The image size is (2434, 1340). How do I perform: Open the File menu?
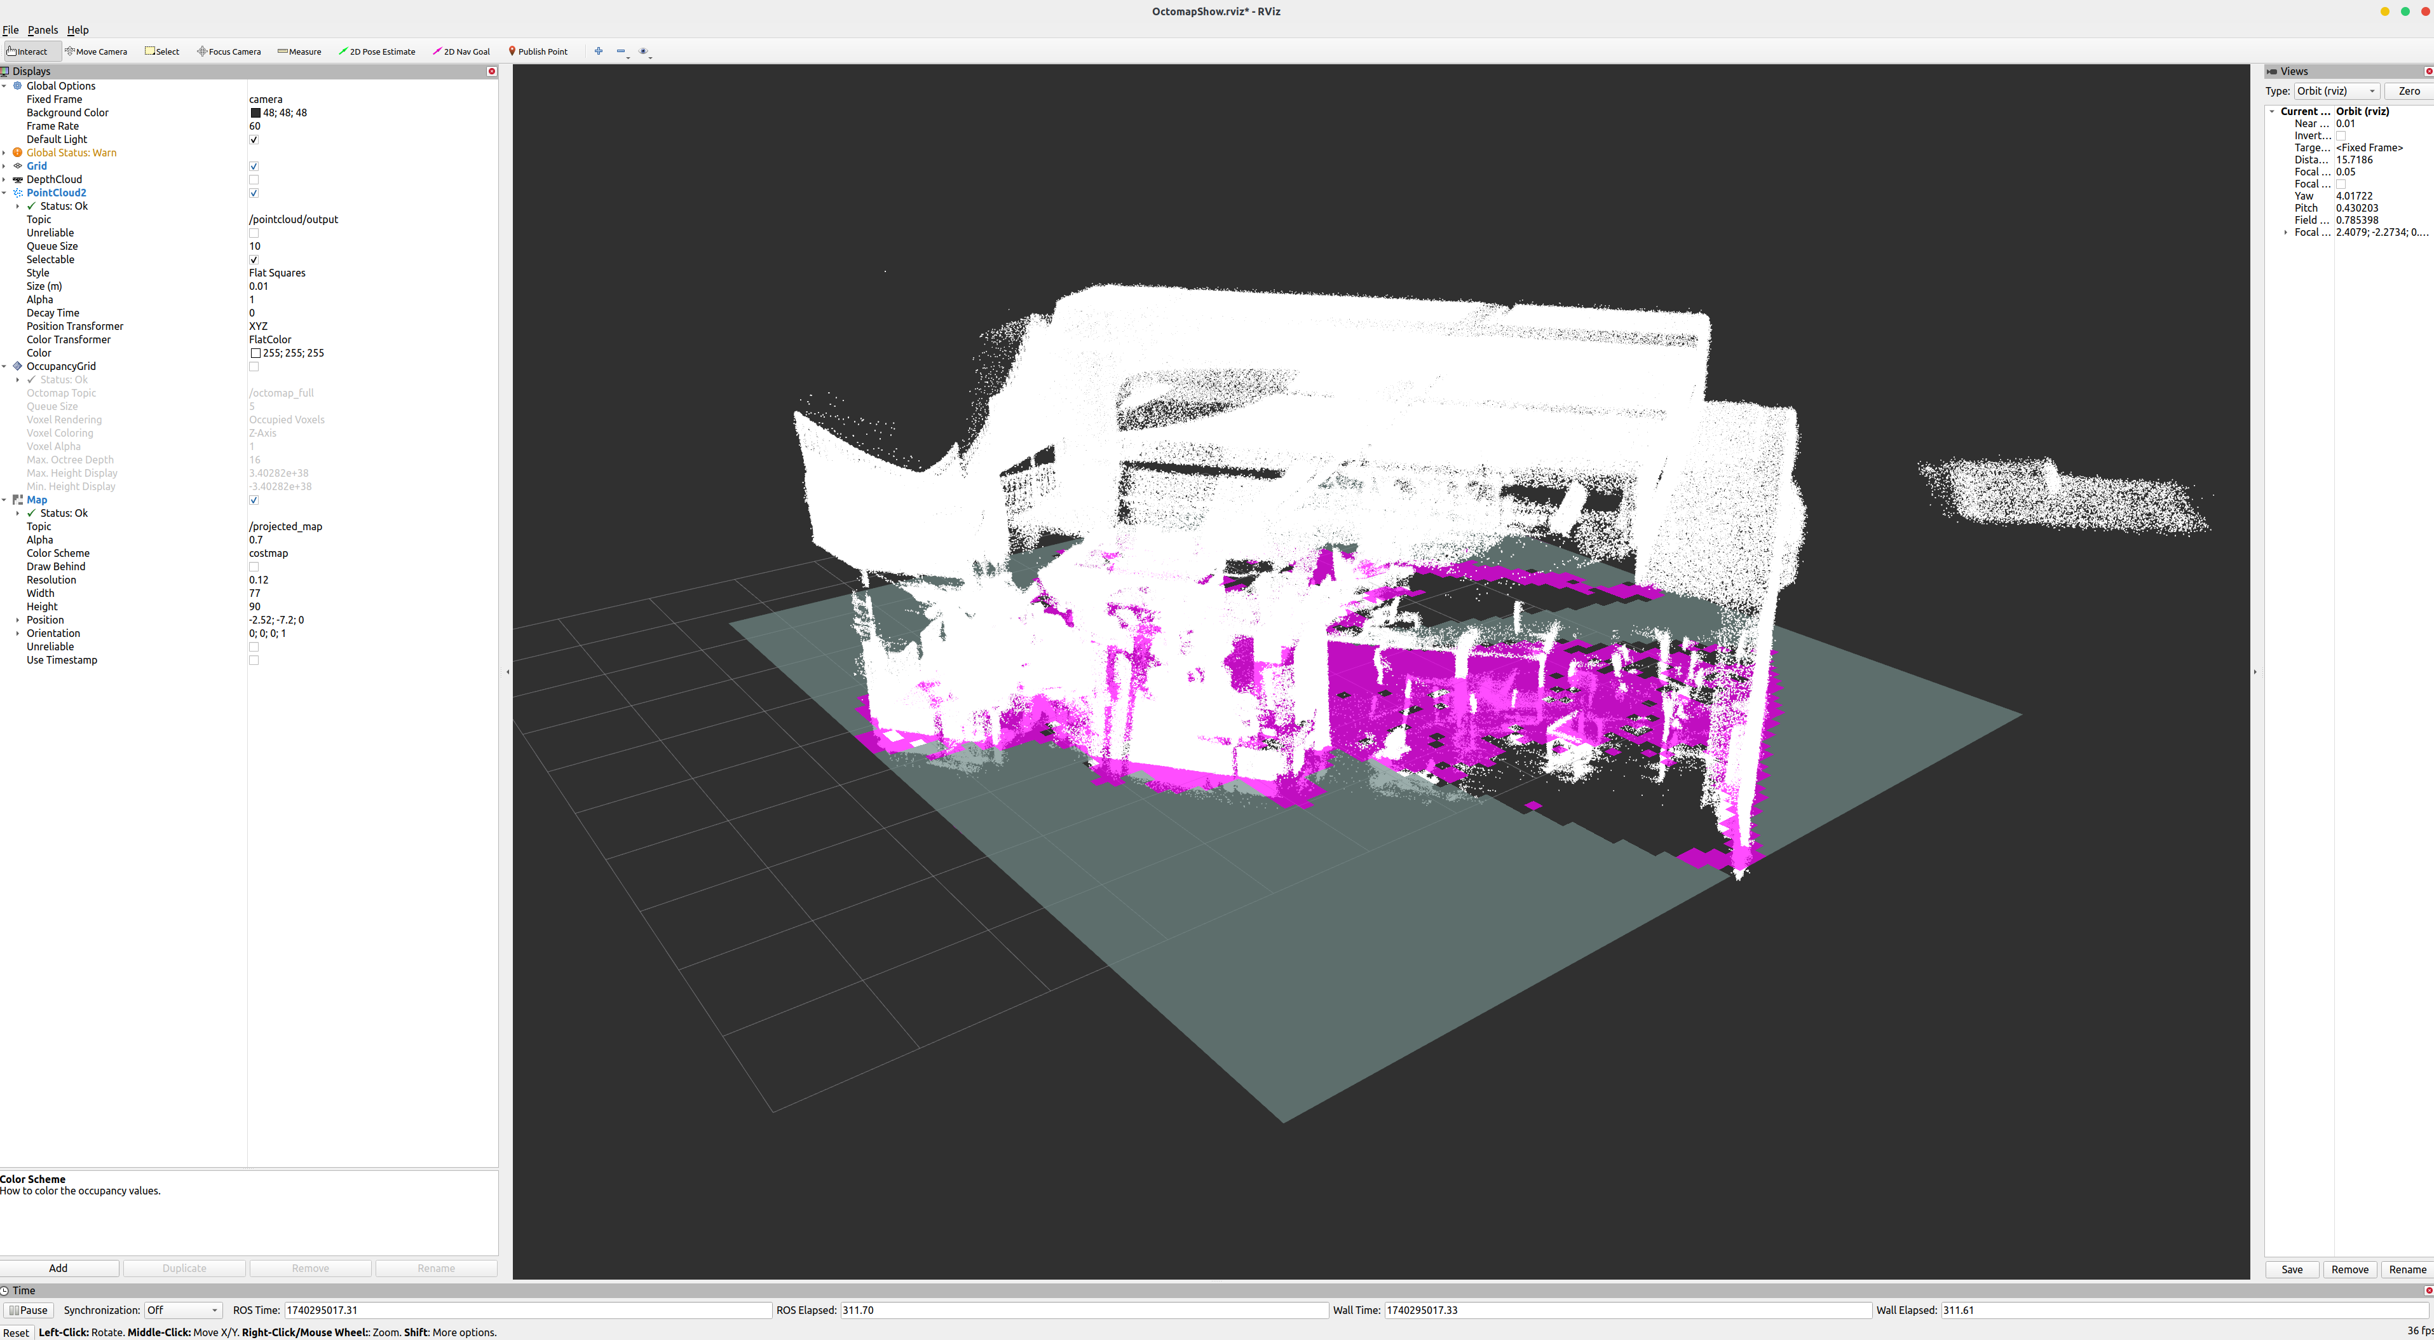click(10, 31)
